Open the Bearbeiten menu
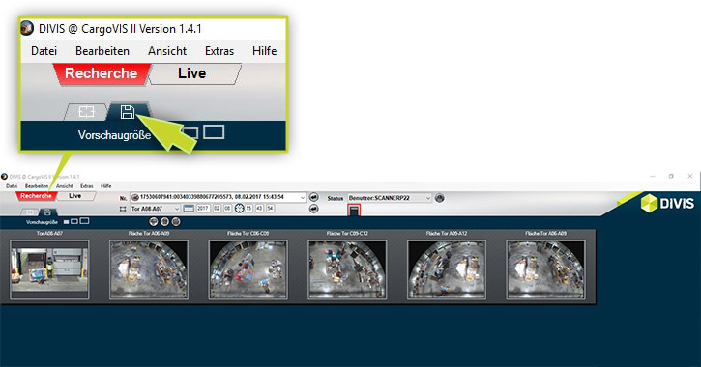The width and height of the screenshot is (701, 367). pos(37,186)
